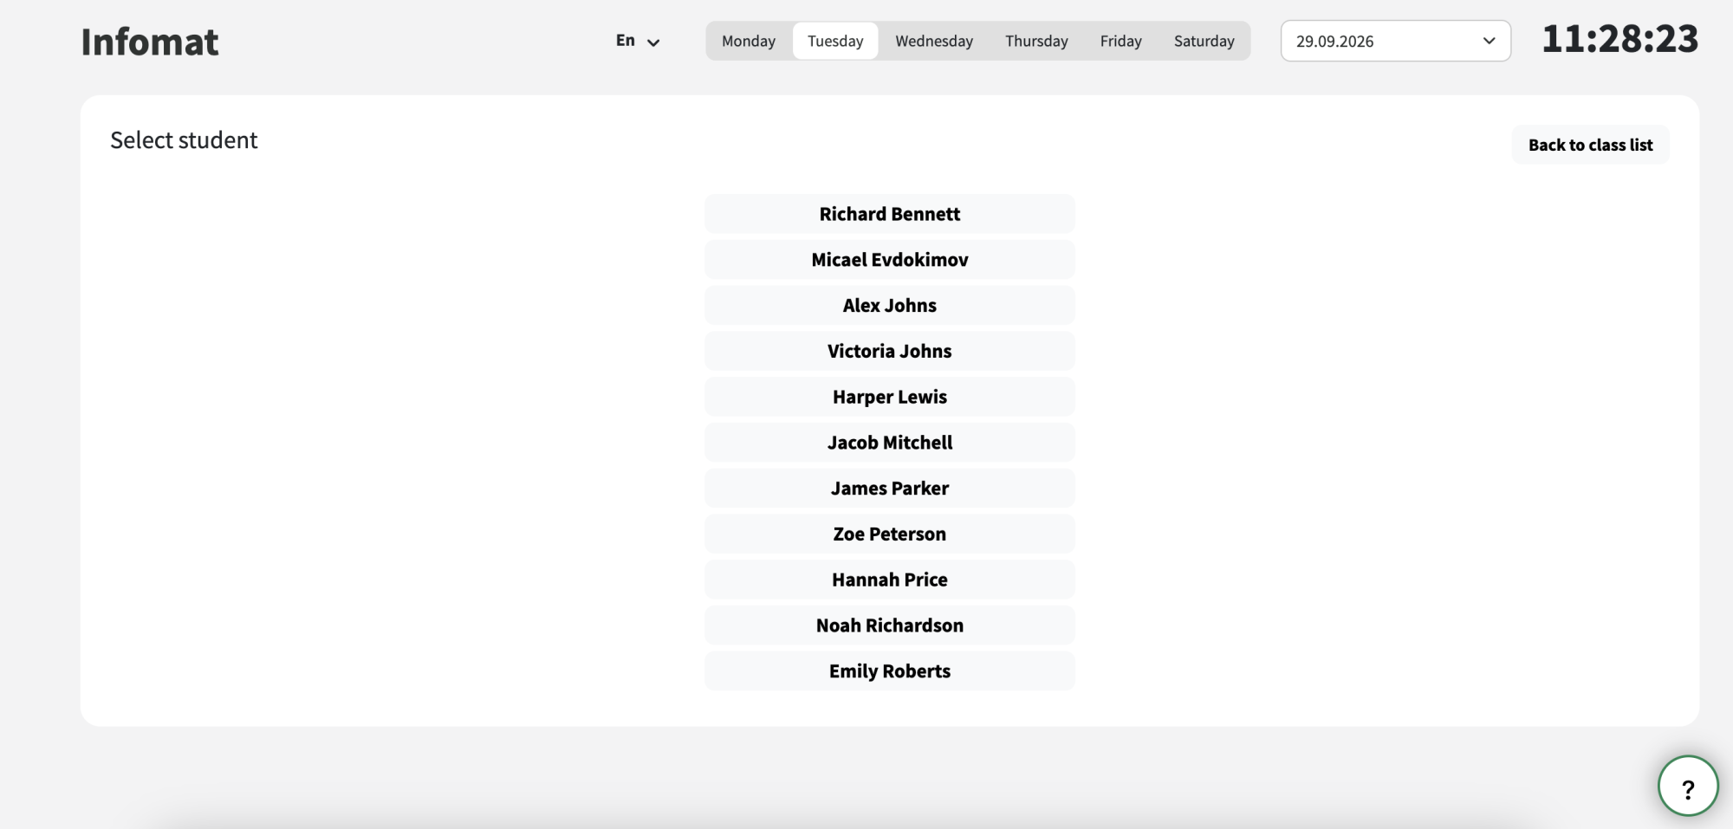This screenshot has height=829, width=1733.
Task: Click the date dropdown chevron arrow
Action: tap(1489, 41)
